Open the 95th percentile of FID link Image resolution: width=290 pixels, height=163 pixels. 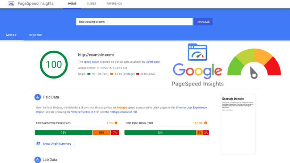tap(121, 112)
